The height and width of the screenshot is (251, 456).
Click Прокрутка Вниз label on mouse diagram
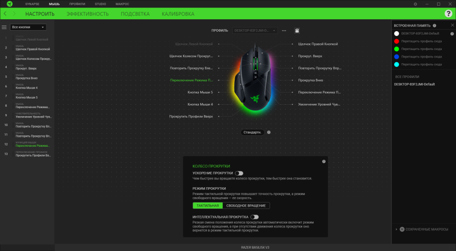[311, 80]
